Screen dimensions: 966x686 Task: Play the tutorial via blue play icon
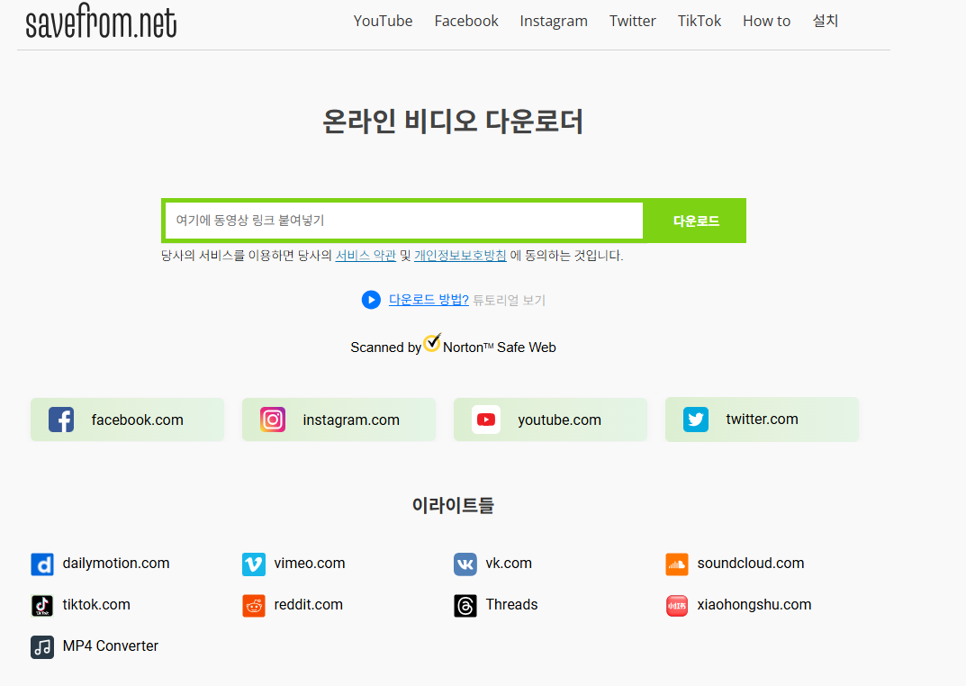point(371,300)
